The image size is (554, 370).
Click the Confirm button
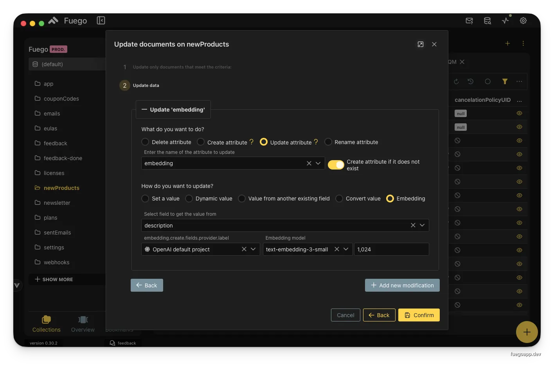[419, 315]
